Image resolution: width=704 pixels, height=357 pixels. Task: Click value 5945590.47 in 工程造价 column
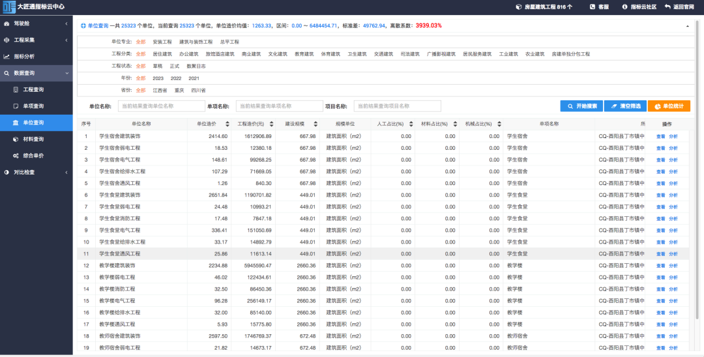[257, 266]
